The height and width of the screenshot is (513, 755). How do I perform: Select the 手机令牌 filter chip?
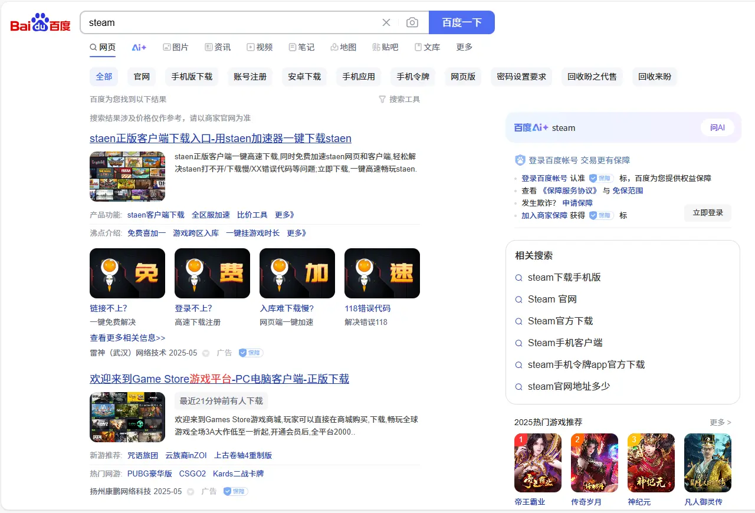point(413,77)
